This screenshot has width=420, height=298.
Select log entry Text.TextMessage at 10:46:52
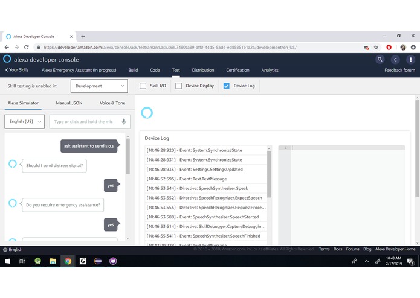(x=205, y=179)
